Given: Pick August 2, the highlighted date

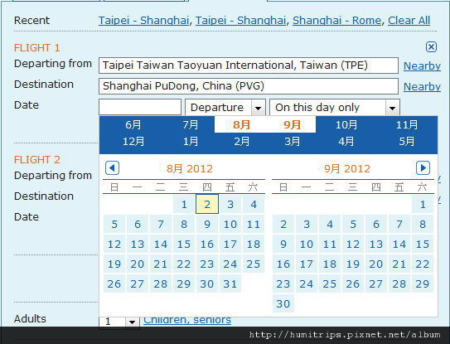Looking at the screenshot, I should 207,204.
